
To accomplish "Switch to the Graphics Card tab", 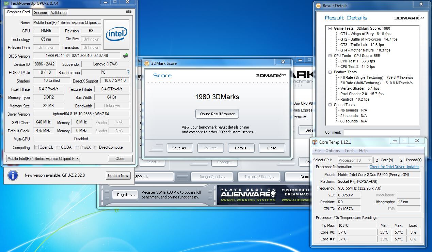I will (x=18, y=12).
